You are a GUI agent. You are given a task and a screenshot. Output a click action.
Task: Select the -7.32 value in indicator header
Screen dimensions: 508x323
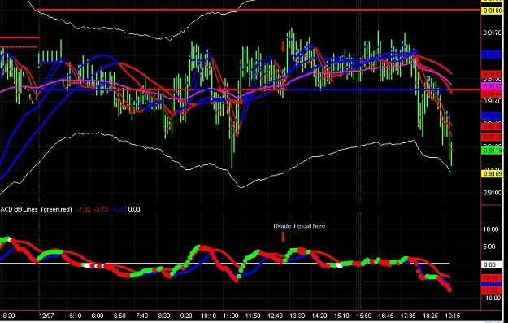[x=84, y=209]
